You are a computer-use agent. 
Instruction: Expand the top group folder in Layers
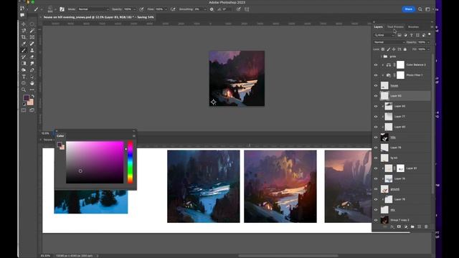pos(382,56)
